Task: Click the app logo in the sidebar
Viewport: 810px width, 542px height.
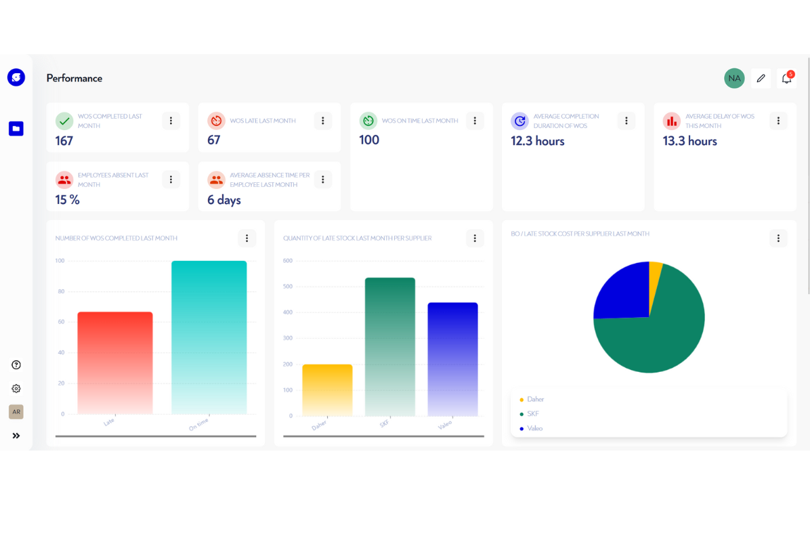Action: (x=16, y=77)
